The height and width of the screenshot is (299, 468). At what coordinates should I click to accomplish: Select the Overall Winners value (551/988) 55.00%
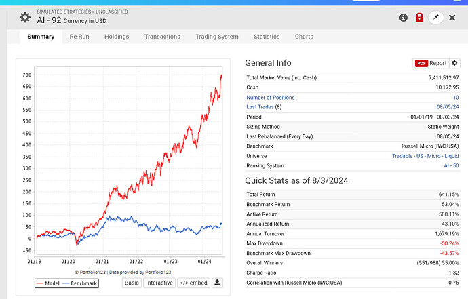pyautogui.click(x=438, y=263)
